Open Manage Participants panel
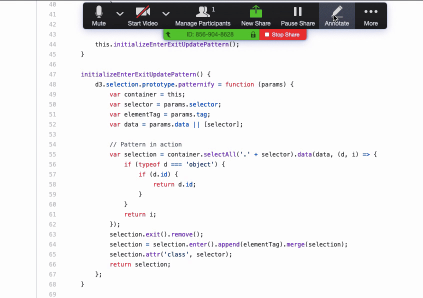The height and width of the screenshot is (298, 423). point(202,16)
